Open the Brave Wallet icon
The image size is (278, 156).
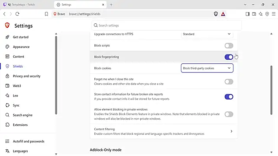(x=254, y=14)
